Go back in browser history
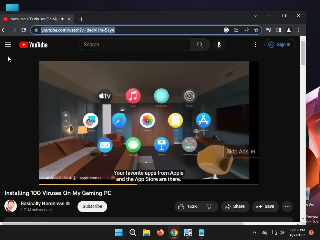This screenshot has width=320, height=240. click(4, 30)
